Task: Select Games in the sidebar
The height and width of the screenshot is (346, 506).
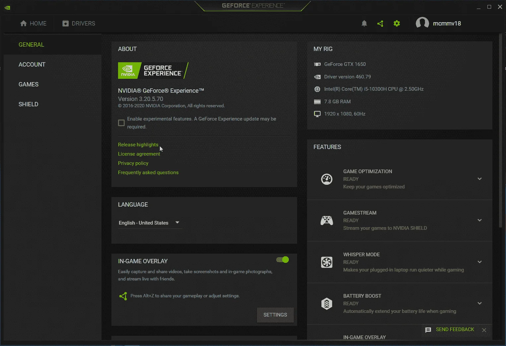Action: click(x=52, y=84)
